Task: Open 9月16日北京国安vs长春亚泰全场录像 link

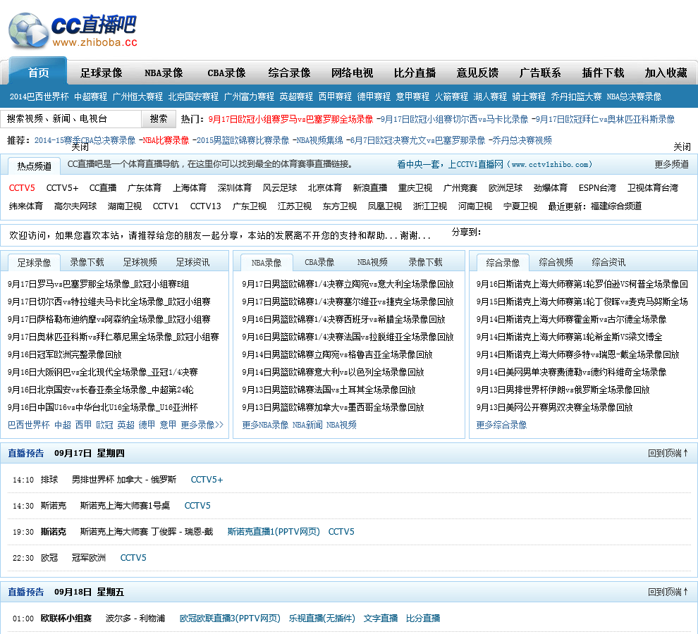Action: (x=101, y=390)
